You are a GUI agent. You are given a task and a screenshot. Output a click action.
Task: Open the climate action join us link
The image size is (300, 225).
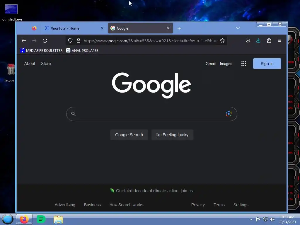coord(154,191)
